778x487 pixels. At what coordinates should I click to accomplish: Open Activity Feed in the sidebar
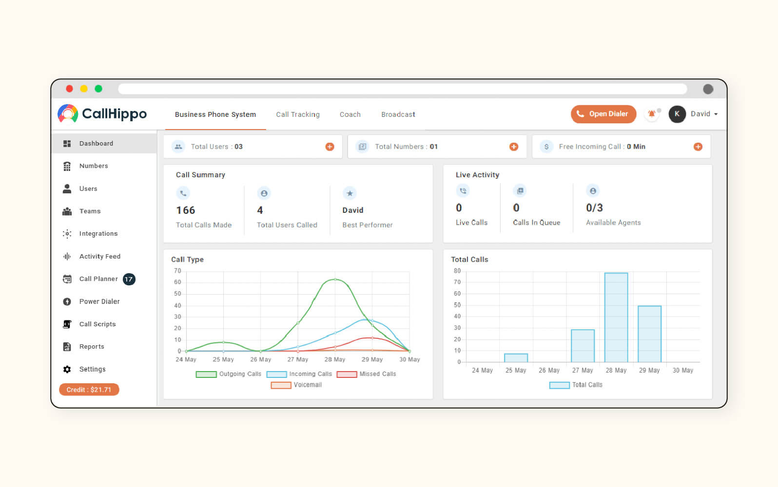pos(104,256)
